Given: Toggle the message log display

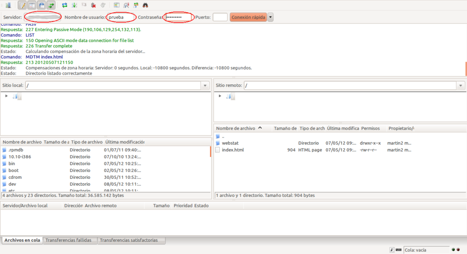Looking at the screenshot, I should click(22, 5).
